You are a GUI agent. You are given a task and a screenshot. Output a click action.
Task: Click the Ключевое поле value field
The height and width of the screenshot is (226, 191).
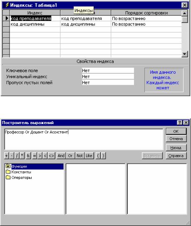pos(108,70)
